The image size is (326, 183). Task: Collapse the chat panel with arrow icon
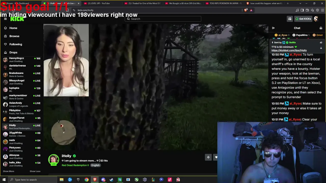point(273,28)
